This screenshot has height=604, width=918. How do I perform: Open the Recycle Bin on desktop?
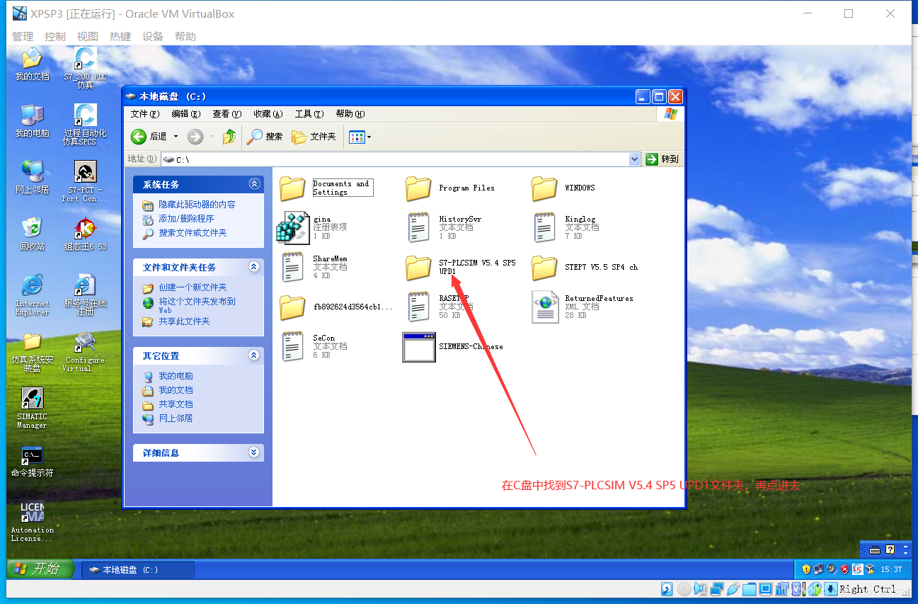[x=32, y=234]
